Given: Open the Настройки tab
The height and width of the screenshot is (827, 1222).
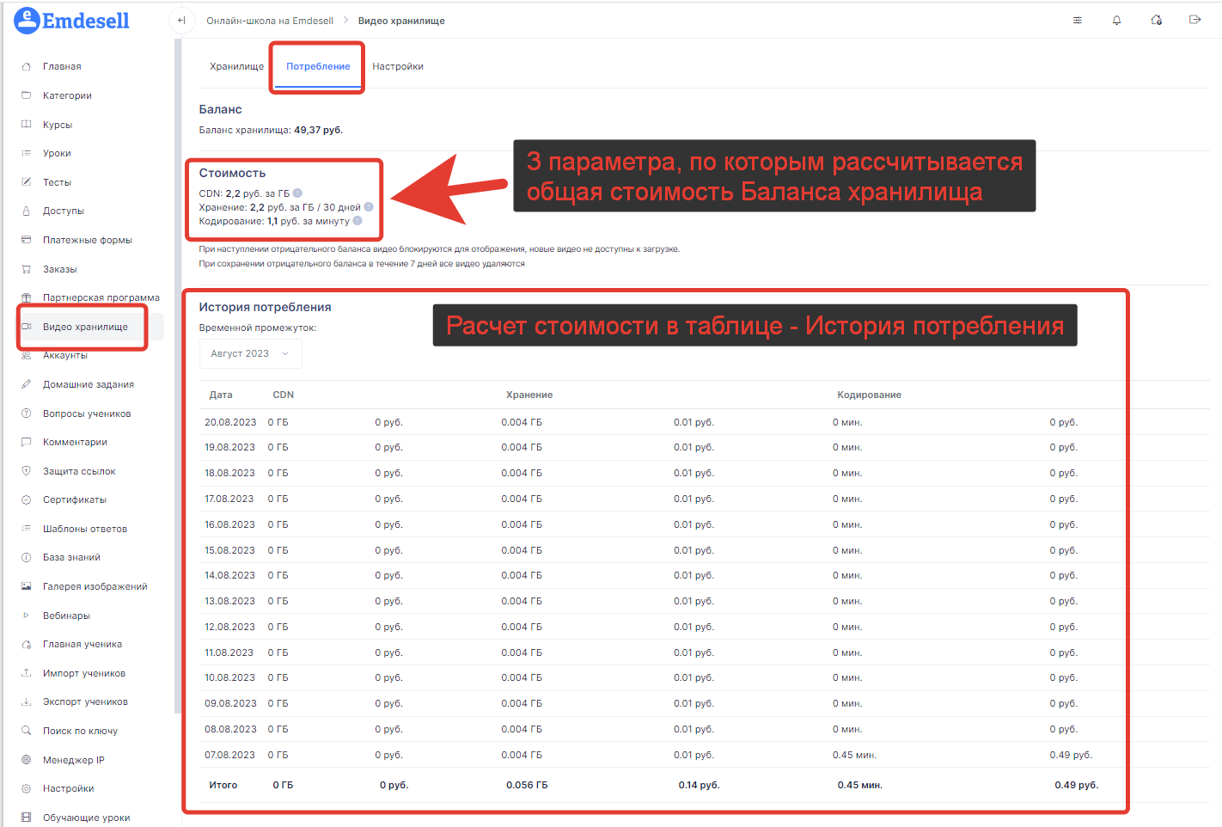Looking at the screenshot, I should click(x=398, y=66).
